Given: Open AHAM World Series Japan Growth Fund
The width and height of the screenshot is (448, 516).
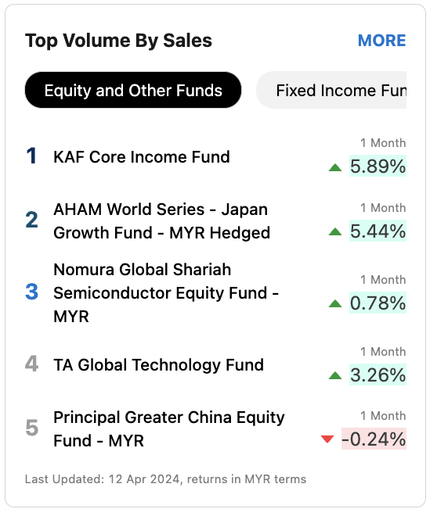Looking at the screenshot, I should pyautogui.click(x=161, y=220).
